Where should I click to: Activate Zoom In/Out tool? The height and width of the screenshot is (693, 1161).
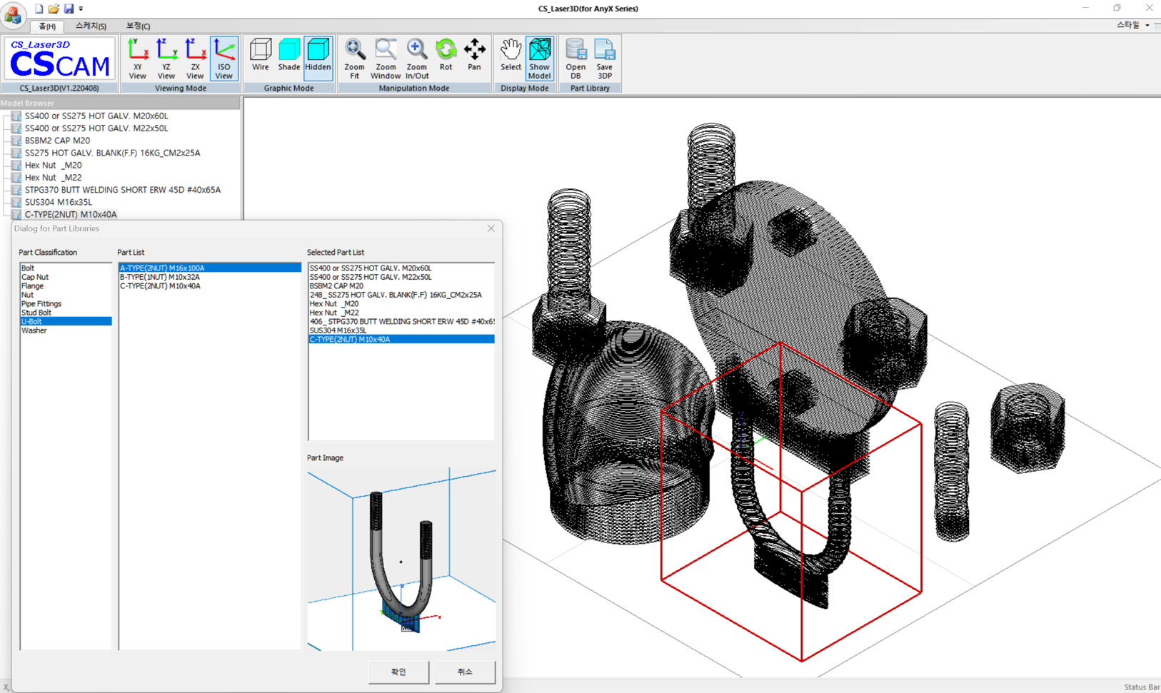(417, 59)
